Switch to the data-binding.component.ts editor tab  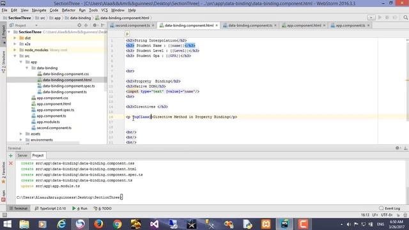(250, 26)
